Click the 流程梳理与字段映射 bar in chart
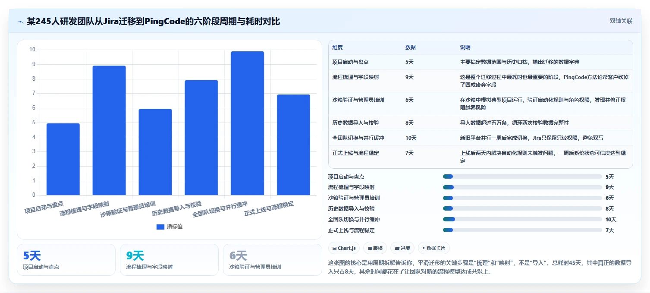The height and width of the screenshot is (293, 650). point(109,130)
